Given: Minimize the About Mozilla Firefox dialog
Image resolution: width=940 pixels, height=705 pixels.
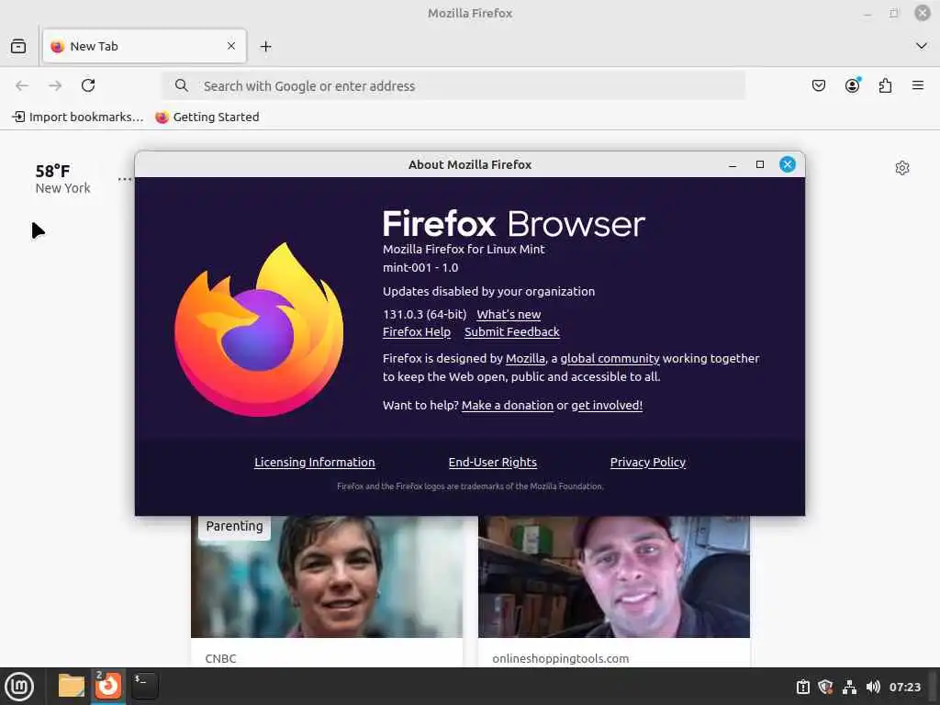Looking at the screenshot, I should click(x=733, y=165).
